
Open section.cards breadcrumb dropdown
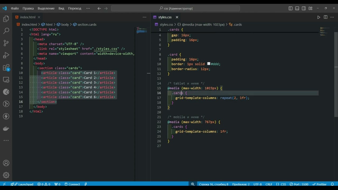click(x=84, y=25)
